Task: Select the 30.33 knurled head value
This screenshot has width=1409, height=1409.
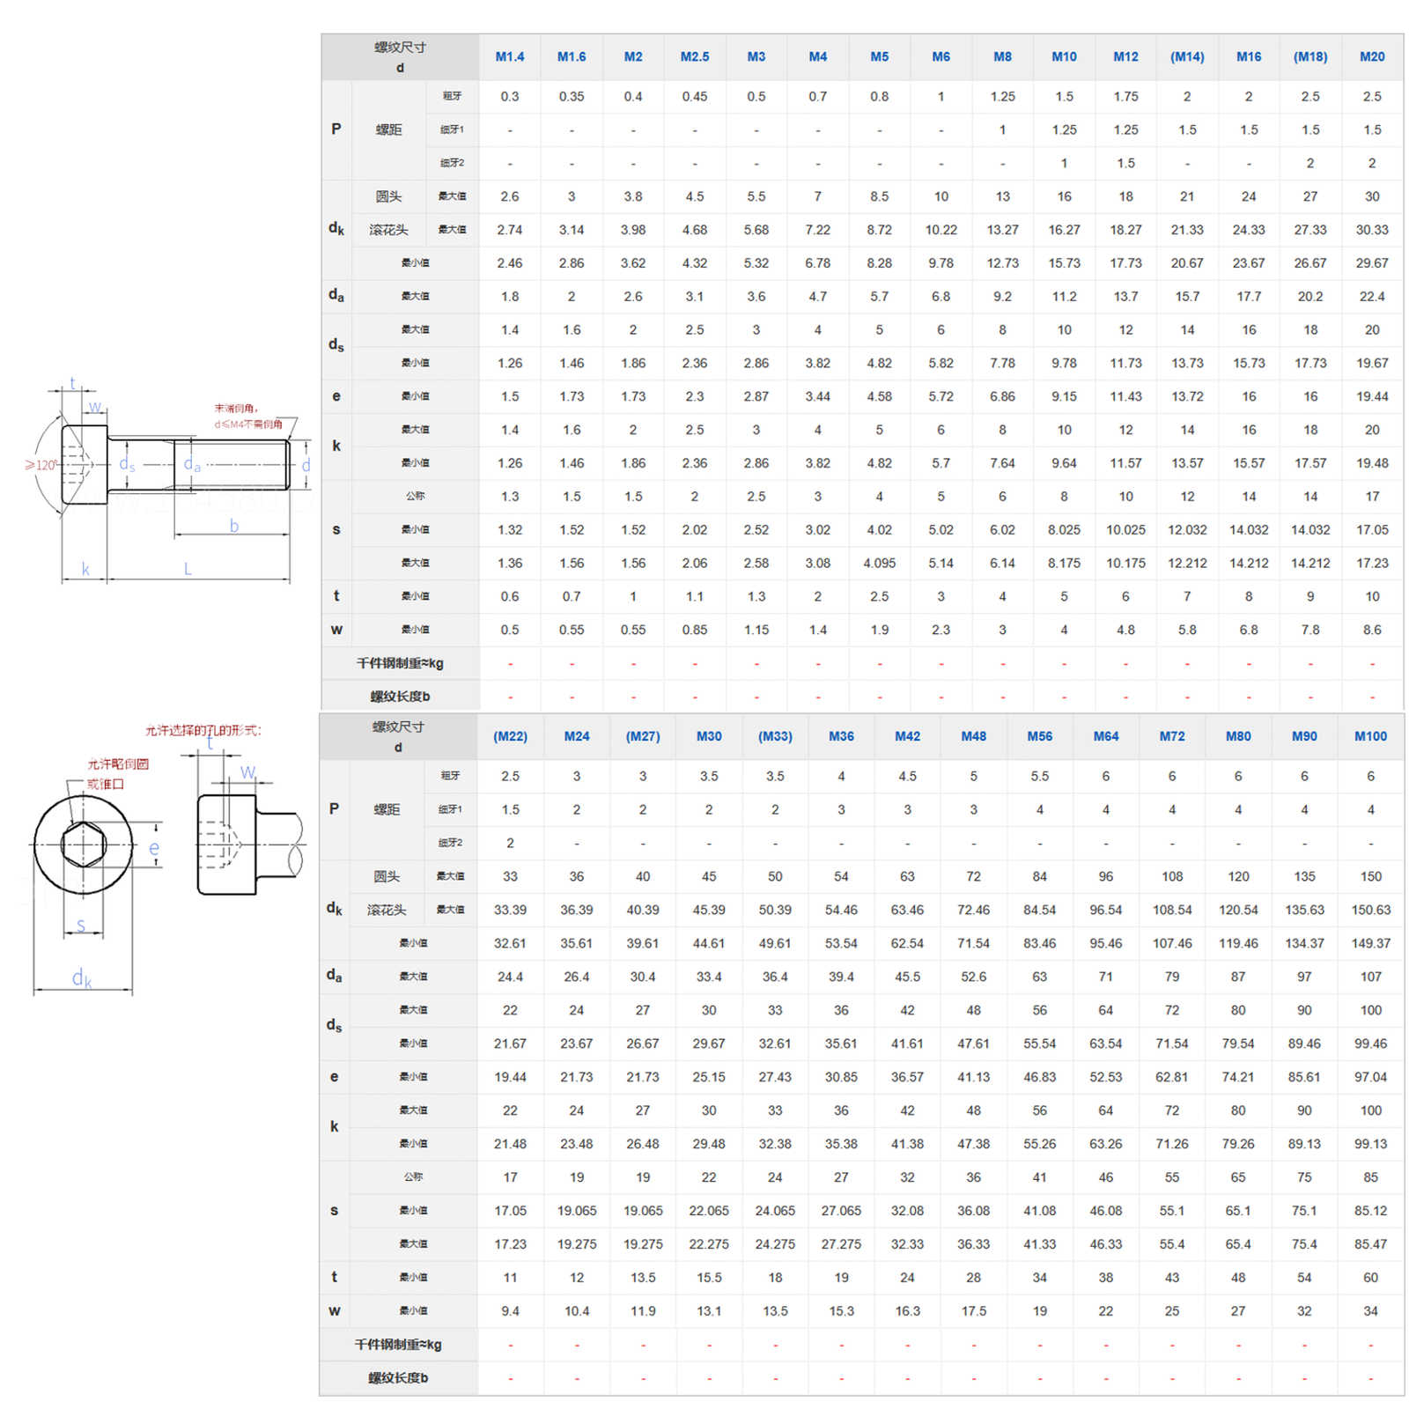Action: click(x=1372, y=230)
